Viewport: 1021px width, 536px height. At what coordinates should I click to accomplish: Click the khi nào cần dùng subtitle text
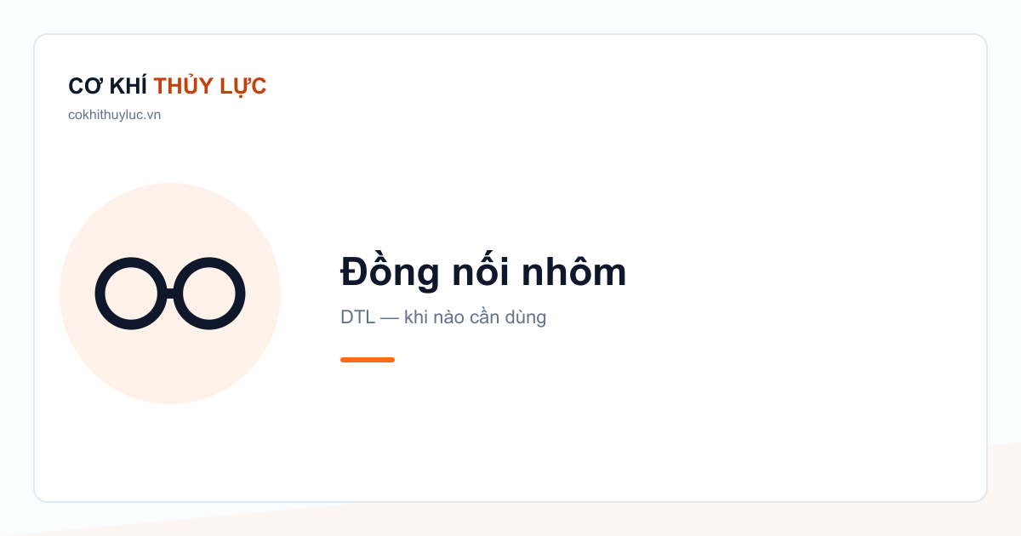475,317
